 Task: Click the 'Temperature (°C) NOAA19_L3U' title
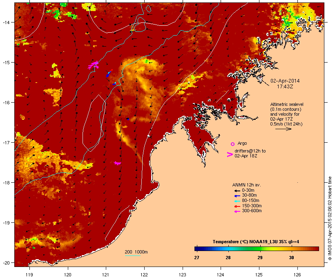(246, 242)
